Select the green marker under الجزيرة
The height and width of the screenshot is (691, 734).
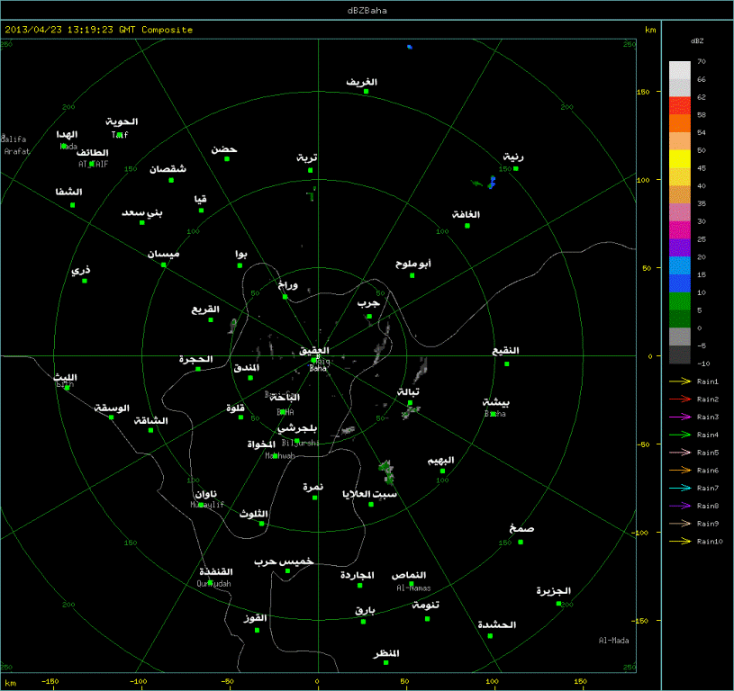558,604
